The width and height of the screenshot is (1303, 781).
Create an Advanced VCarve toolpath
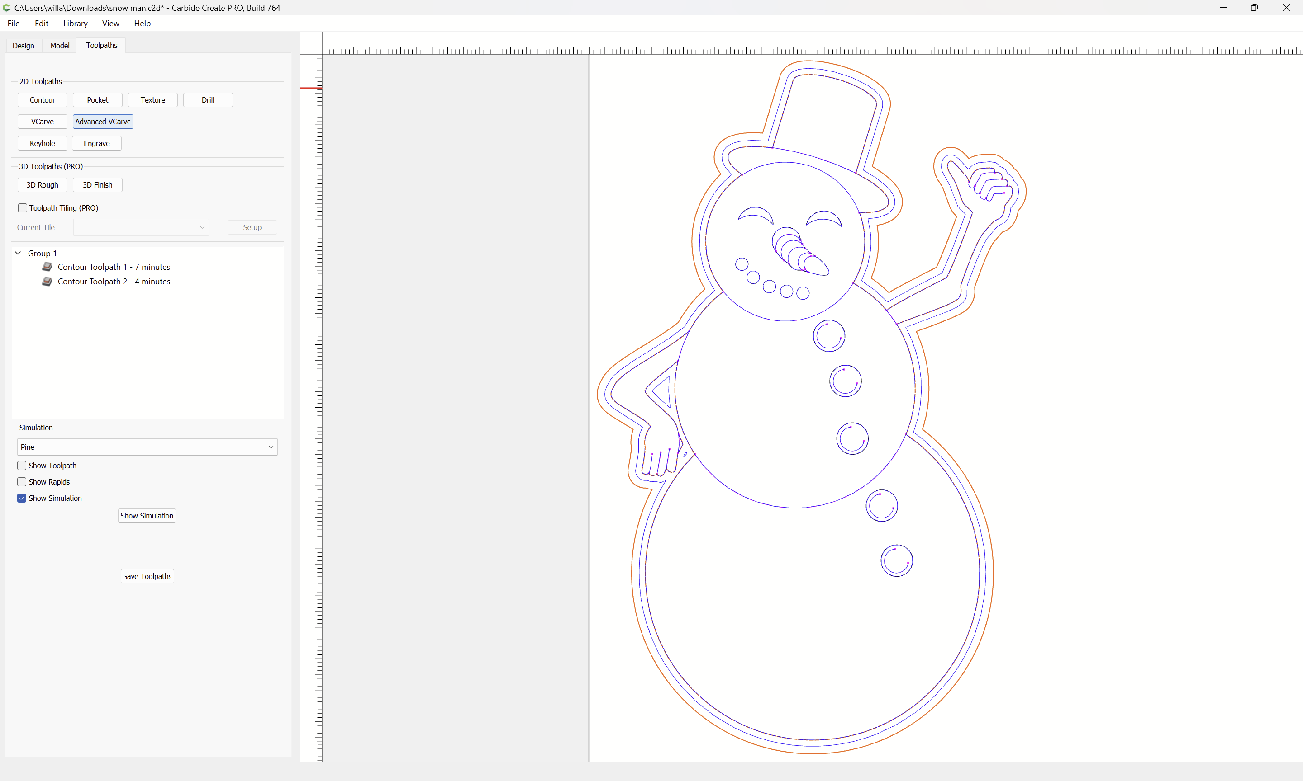pos(103,122)
